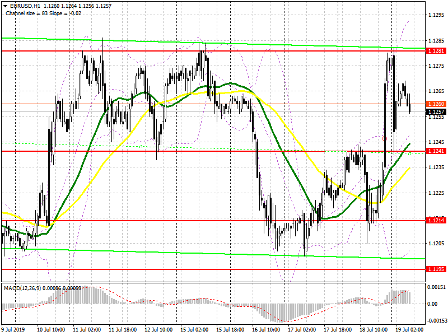Screen dimensions: 448x336
Task: Click the 1.1295 price axis label
Action: [x=436, y=15]
